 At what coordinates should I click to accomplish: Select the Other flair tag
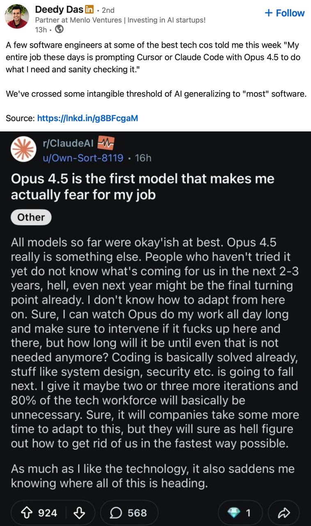click(31, 217)
